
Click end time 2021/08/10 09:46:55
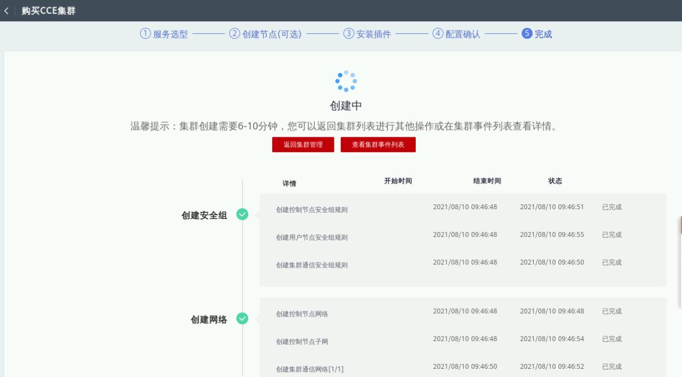point(552,235)
